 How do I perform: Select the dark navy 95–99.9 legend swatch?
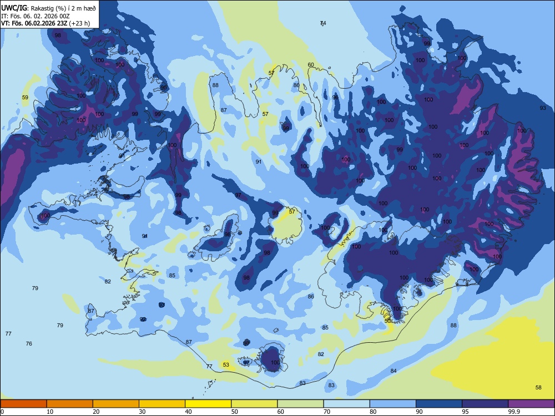(x=485, y=404)
